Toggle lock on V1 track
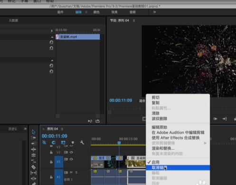Viewport: 236px width, 185px height. pos(51,162)
